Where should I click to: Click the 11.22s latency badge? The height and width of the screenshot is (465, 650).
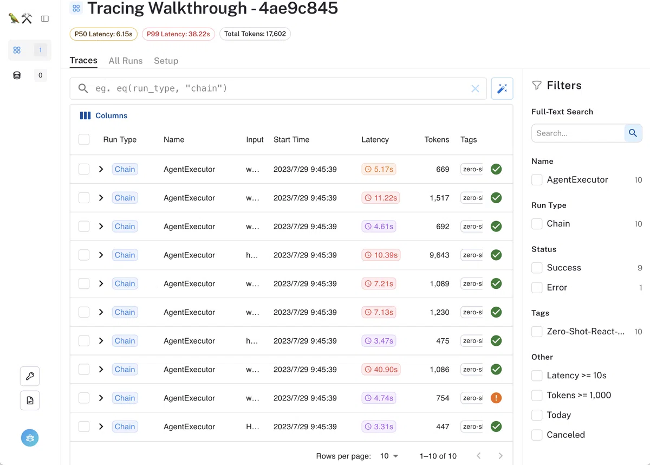pos(381,198)
